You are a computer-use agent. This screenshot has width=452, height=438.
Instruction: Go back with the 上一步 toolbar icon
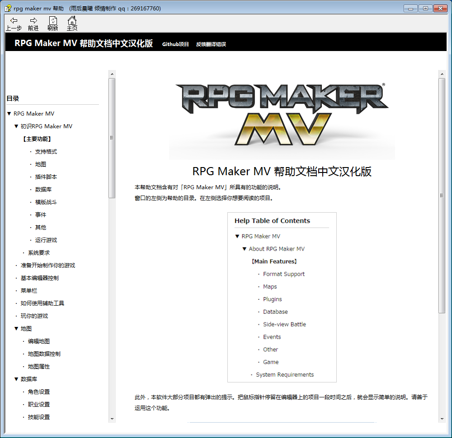tap(14, 23)
